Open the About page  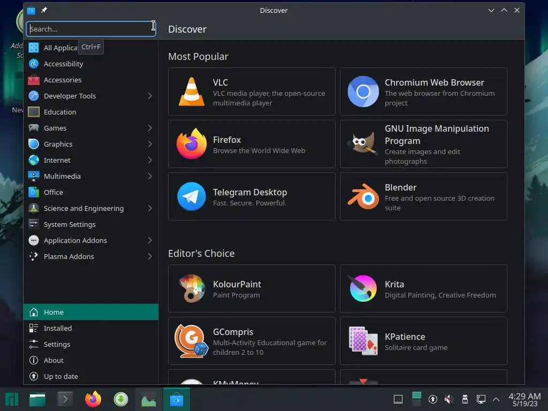pyautogui.click(x=91, y=360)
